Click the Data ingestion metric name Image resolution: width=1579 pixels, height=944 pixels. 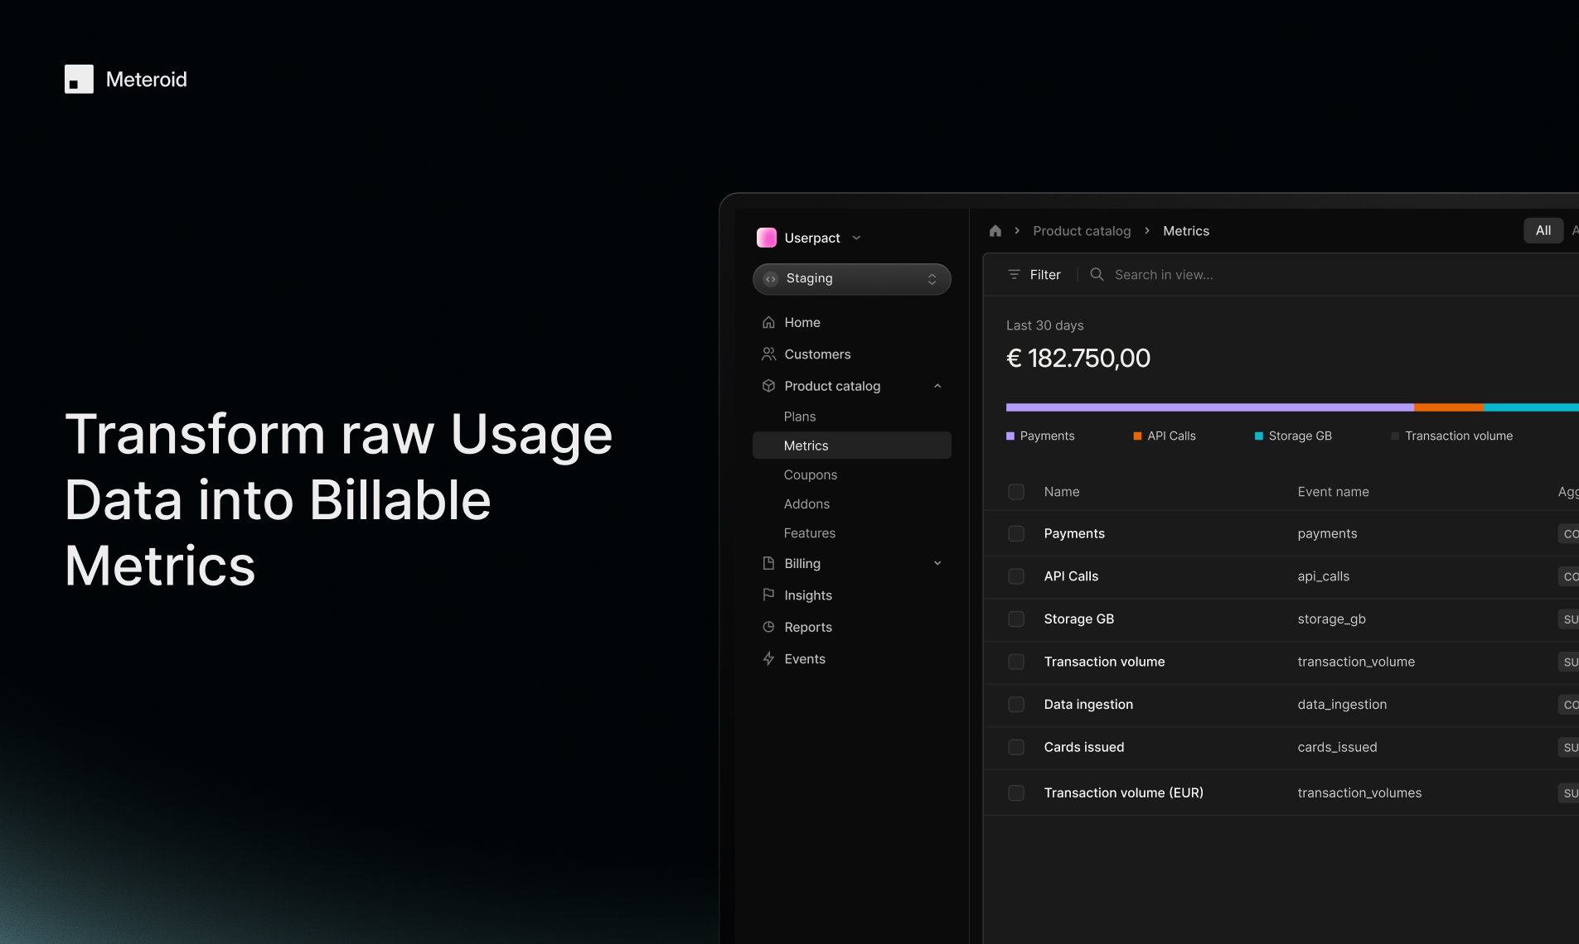pyautogui.click(x=1088, y=705)
